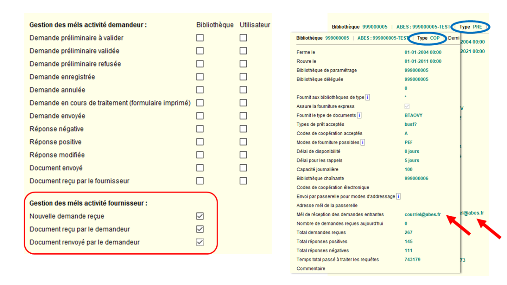The height and width of the screenshot is (285, 507).
Task: Uncheck Document reçu par le demandeur
Action: [x=200, y=229]
